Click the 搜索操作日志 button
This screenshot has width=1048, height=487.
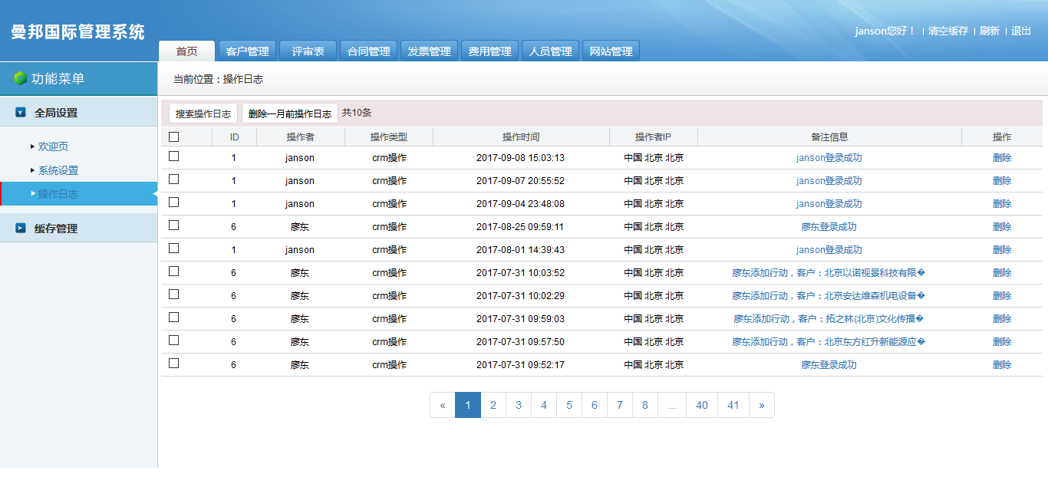(203, 112)
